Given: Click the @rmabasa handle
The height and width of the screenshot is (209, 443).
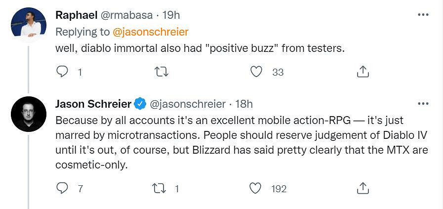Looking at the screenshot, I should click(x=127, y=15).
